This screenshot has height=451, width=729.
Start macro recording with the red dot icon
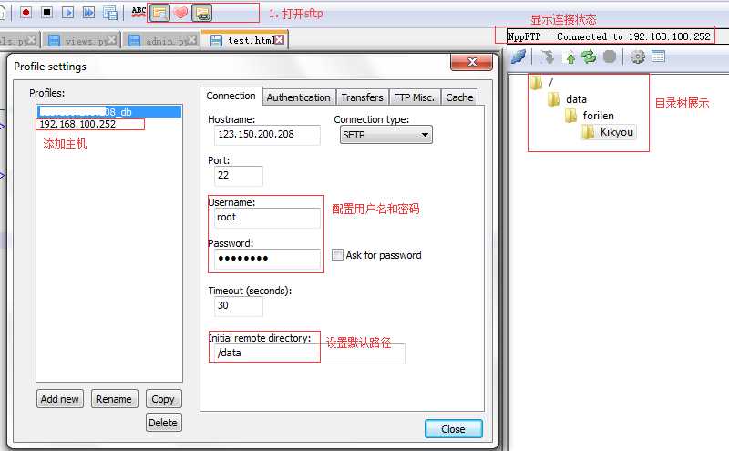(26, 12)
